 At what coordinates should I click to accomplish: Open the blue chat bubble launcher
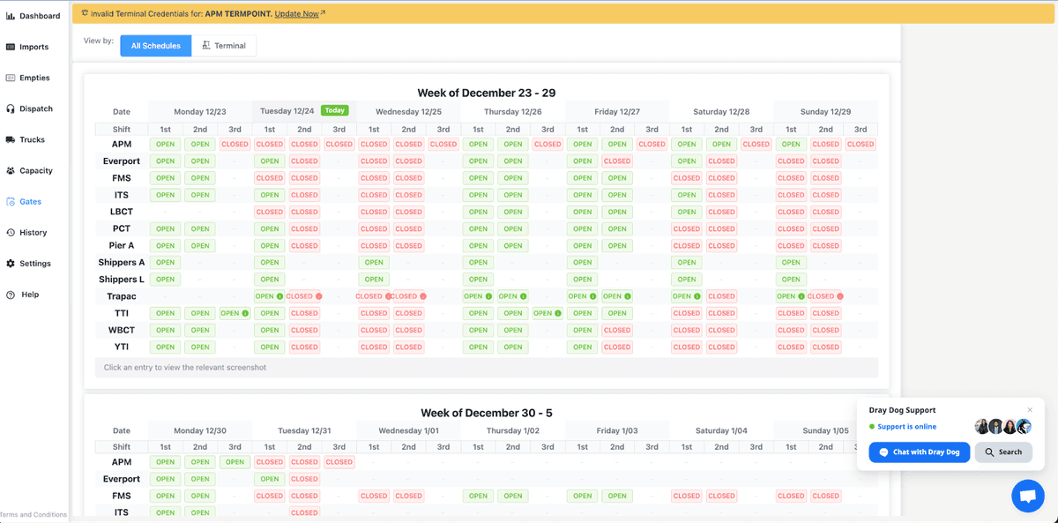[x=1027, y=496]
